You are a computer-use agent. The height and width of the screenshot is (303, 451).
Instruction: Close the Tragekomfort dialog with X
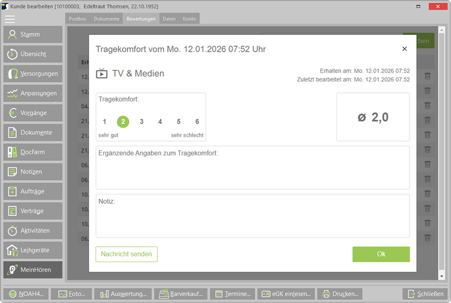405,49
